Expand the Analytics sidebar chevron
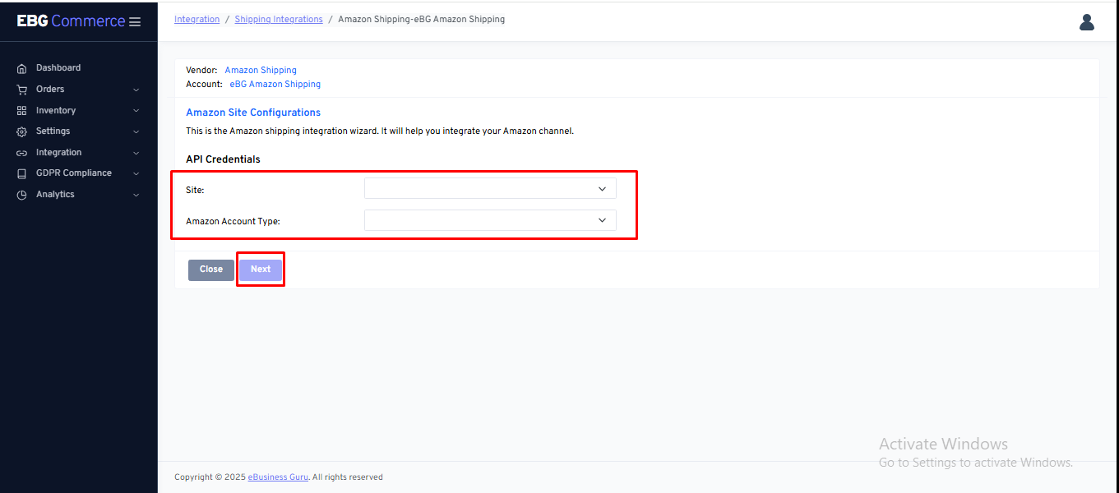The image size is (1119, 493). point(136,195)
